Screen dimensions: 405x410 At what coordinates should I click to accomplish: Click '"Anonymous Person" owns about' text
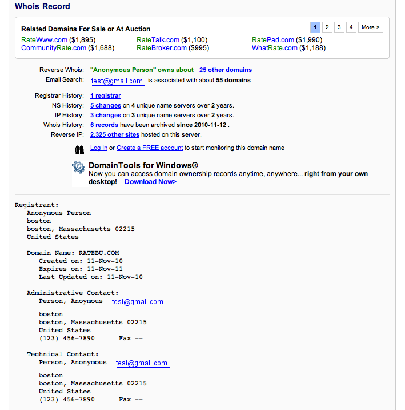[x=142, y=70]
